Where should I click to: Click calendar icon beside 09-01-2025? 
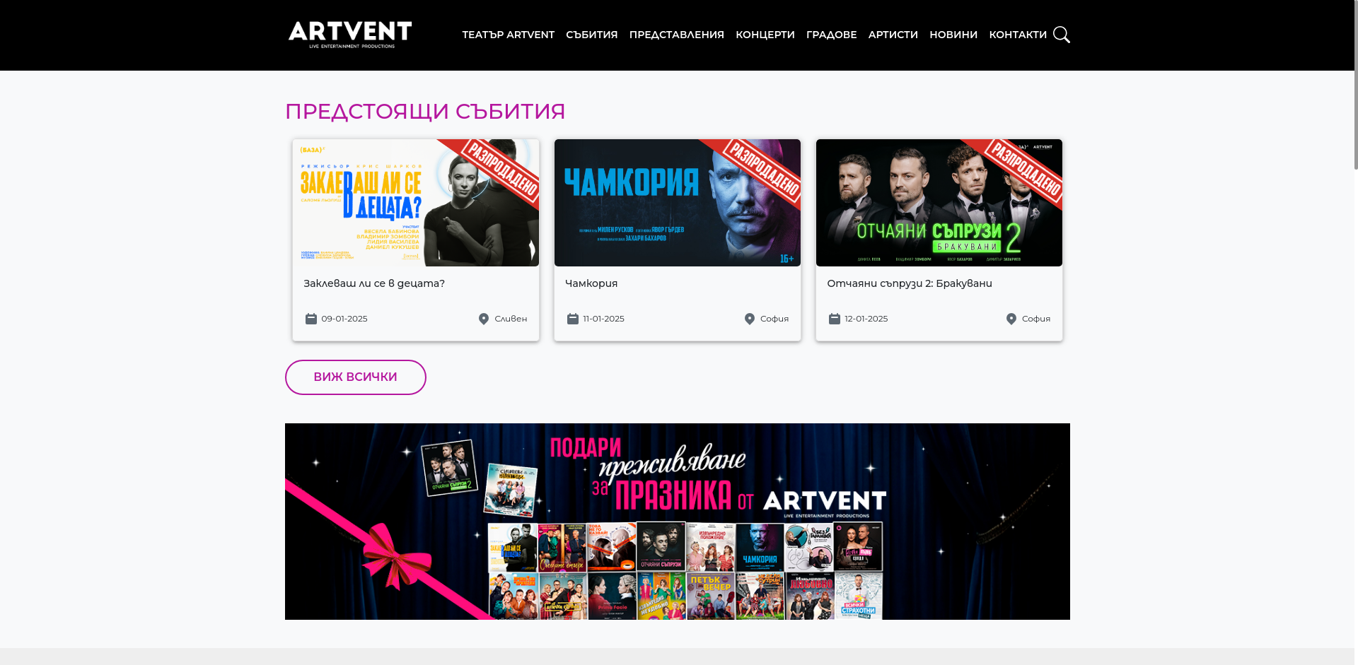pyautogui.click(x=311, y=319)
